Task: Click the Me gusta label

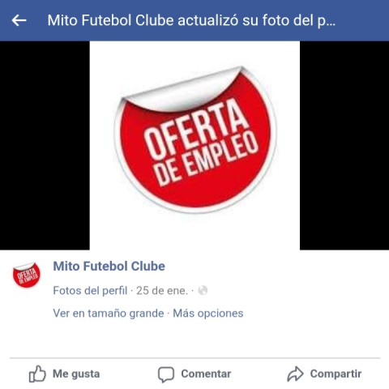Action: [76, 374]
